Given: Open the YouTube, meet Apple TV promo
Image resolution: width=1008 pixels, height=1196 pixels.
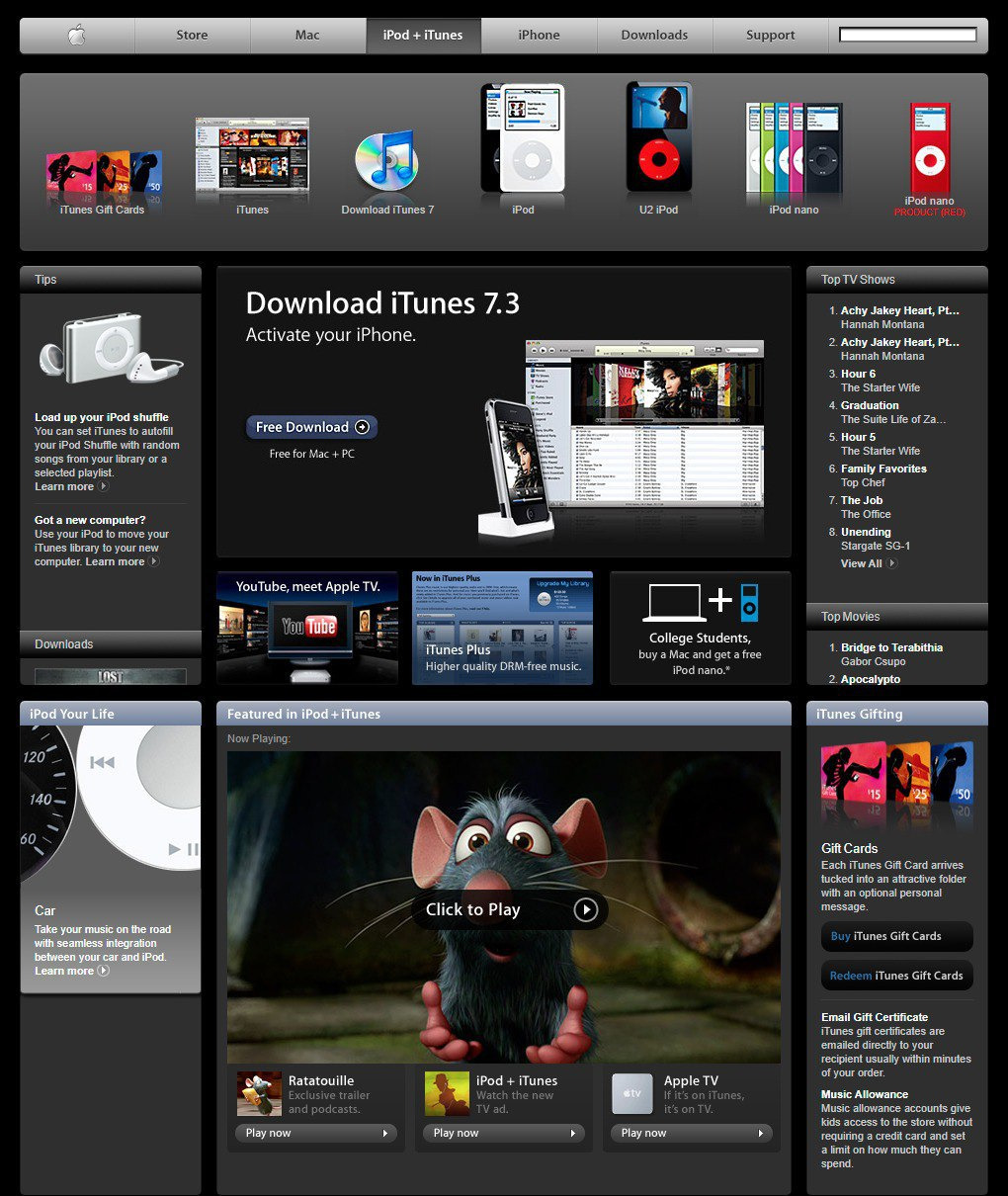Looking at the screenshot, I should tap(307, 628).
